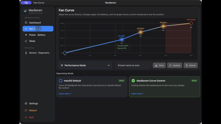
Task: Open Learn more under macOS Default
Action: (x=65, y=94)
